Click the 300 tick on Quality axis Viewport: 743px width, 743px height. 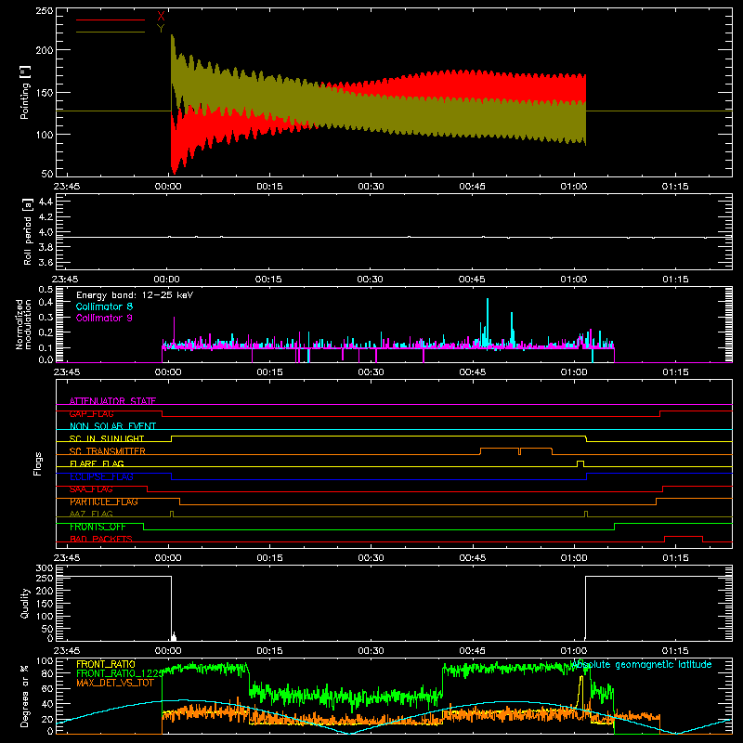[x=44, y=568]
